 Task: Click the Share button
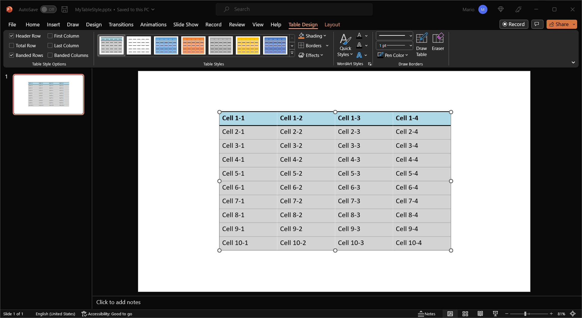(559, 24)
